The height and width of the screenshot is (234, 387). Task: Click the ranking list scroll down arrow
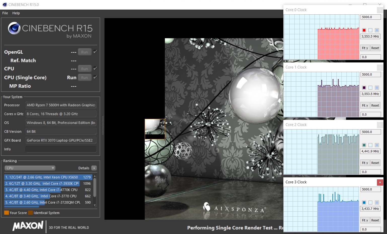pyautogui.click(x=95, y=205)
